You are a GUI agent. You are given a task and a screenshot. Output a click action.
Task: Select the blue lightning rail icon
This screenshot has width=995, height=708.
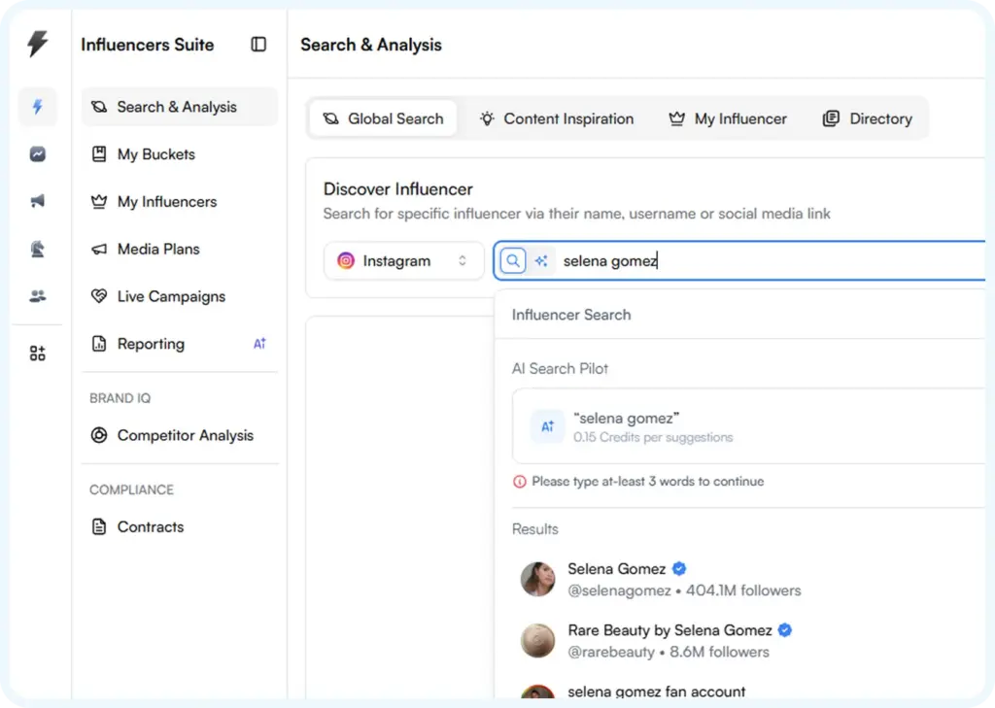point(38,106)
